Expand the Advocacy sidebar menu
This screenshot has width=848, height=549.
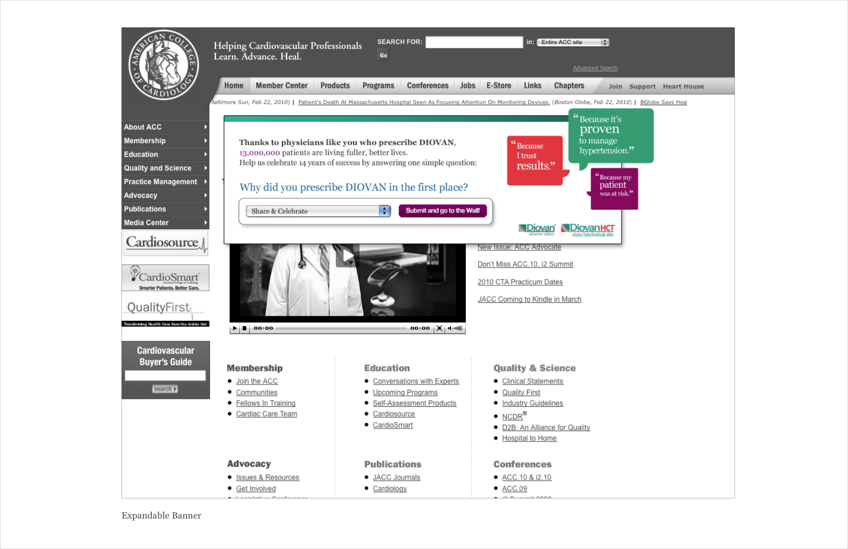pos(165,195)
